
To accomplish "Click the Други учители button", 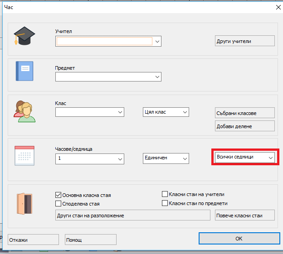I will pyautogui.click(x=244, y=41).
